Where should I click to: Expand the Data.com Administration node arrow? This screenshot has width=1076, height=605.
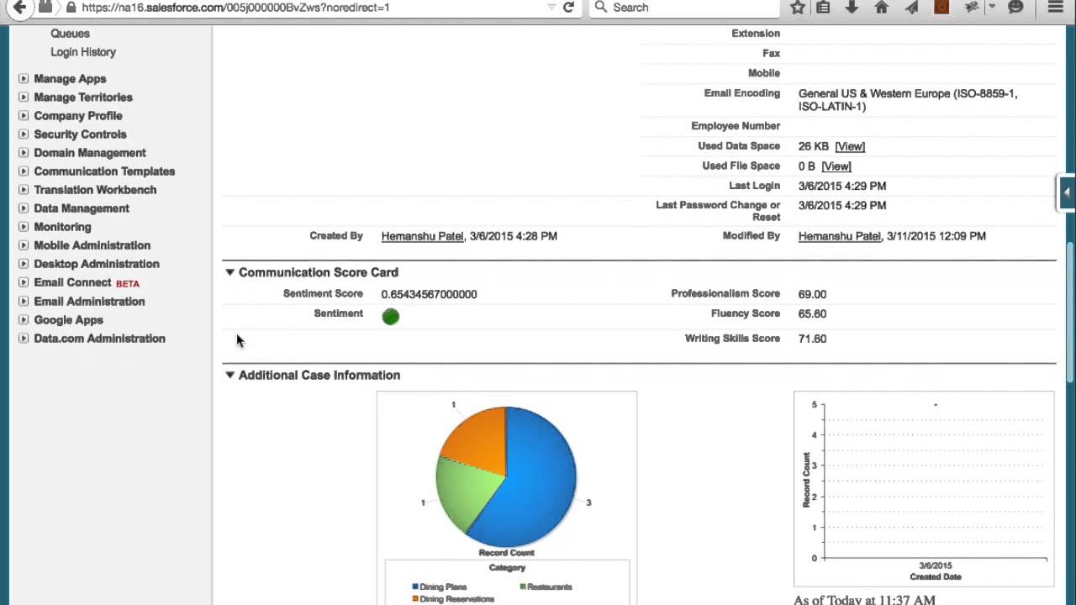[24, 339]
